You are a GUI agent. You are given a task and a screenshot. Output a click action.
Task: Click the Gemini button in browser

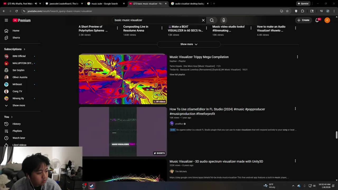tap(303, 4)
